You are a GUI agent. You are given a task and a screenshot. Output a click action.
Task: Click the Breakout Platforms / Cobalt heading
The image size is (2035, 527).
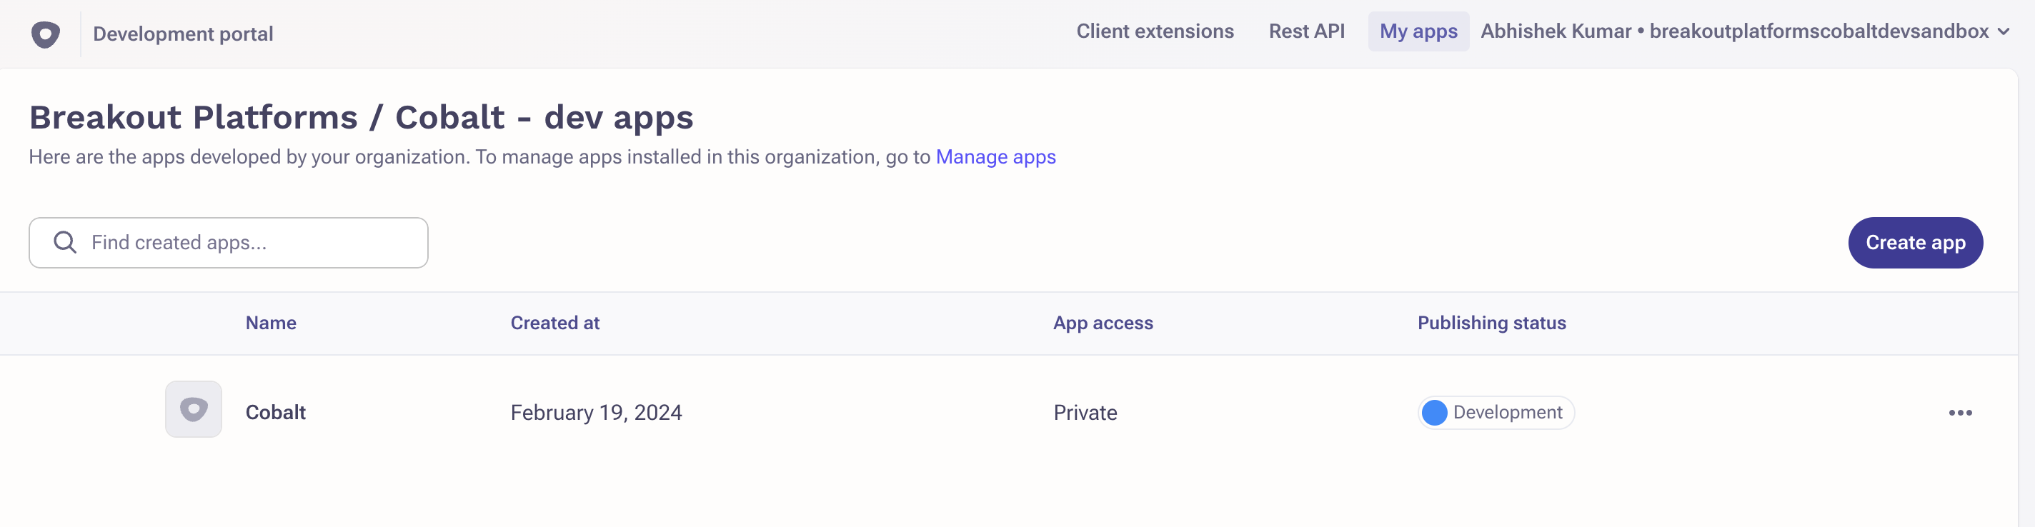click(x=361, y=118)
